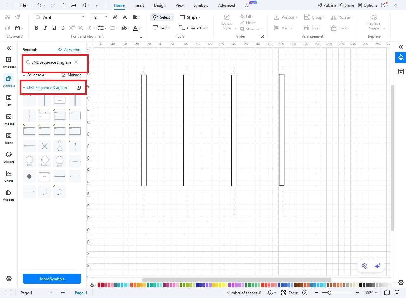Select the X destroy symbol
Screen dimensions: 406x298
tap(44, 146)
